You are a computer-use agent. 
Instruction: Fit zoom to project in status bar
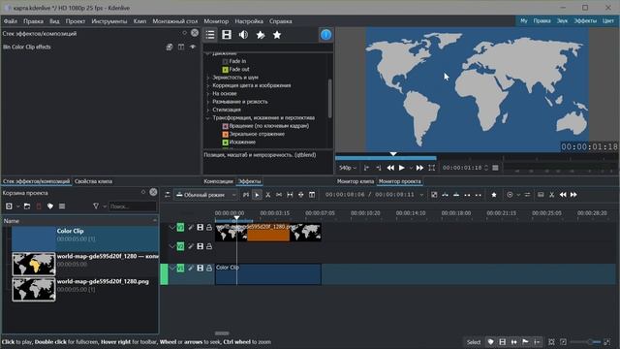point(551,342)
